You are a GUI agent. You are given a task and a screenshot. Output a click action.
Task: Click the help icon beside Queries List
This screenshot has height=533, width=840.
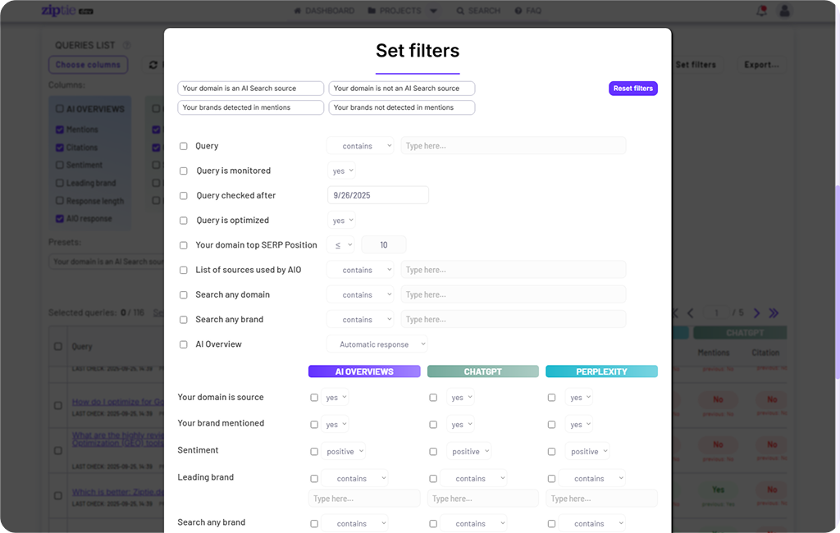click(126, 45)
